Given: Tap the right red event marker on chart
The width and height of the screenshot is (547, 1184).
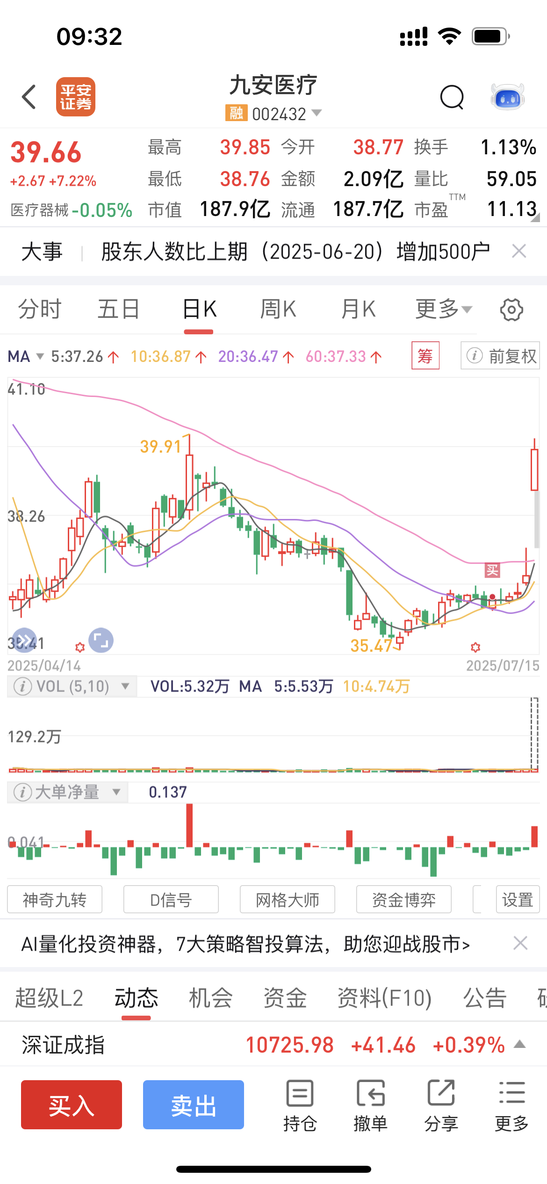Looking at the screenshot, I should pyautogui.click(x=475, y=647).
